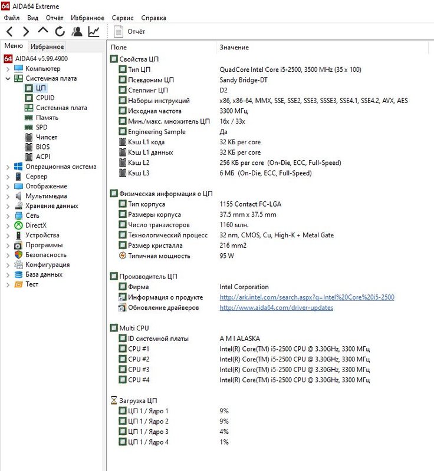Expand the Операционная система node
This screenshot has width=434, height=471.
coord(8,167)
